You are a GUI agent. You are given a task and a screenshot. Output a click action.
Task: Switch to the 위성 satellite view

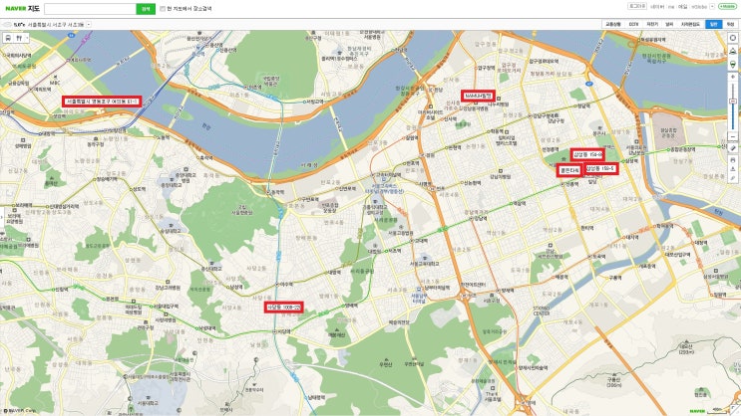tap(731, 24)
